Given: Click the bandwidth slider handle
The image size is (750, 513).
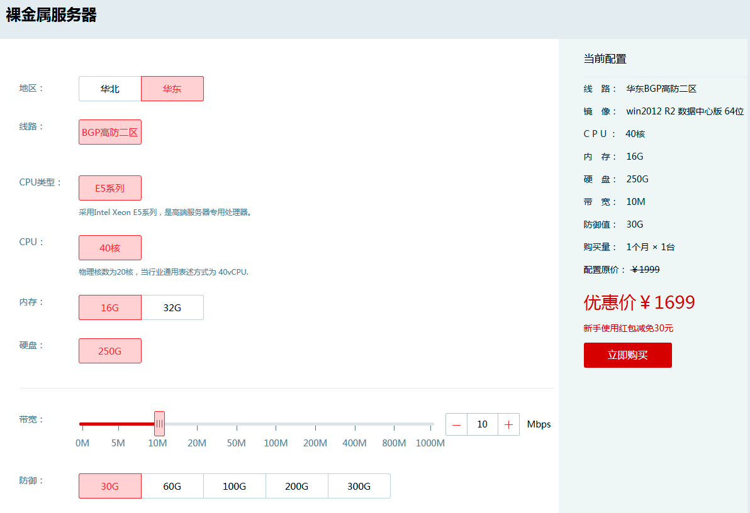Looking at the screenshot, I should [x=159, y=424].
